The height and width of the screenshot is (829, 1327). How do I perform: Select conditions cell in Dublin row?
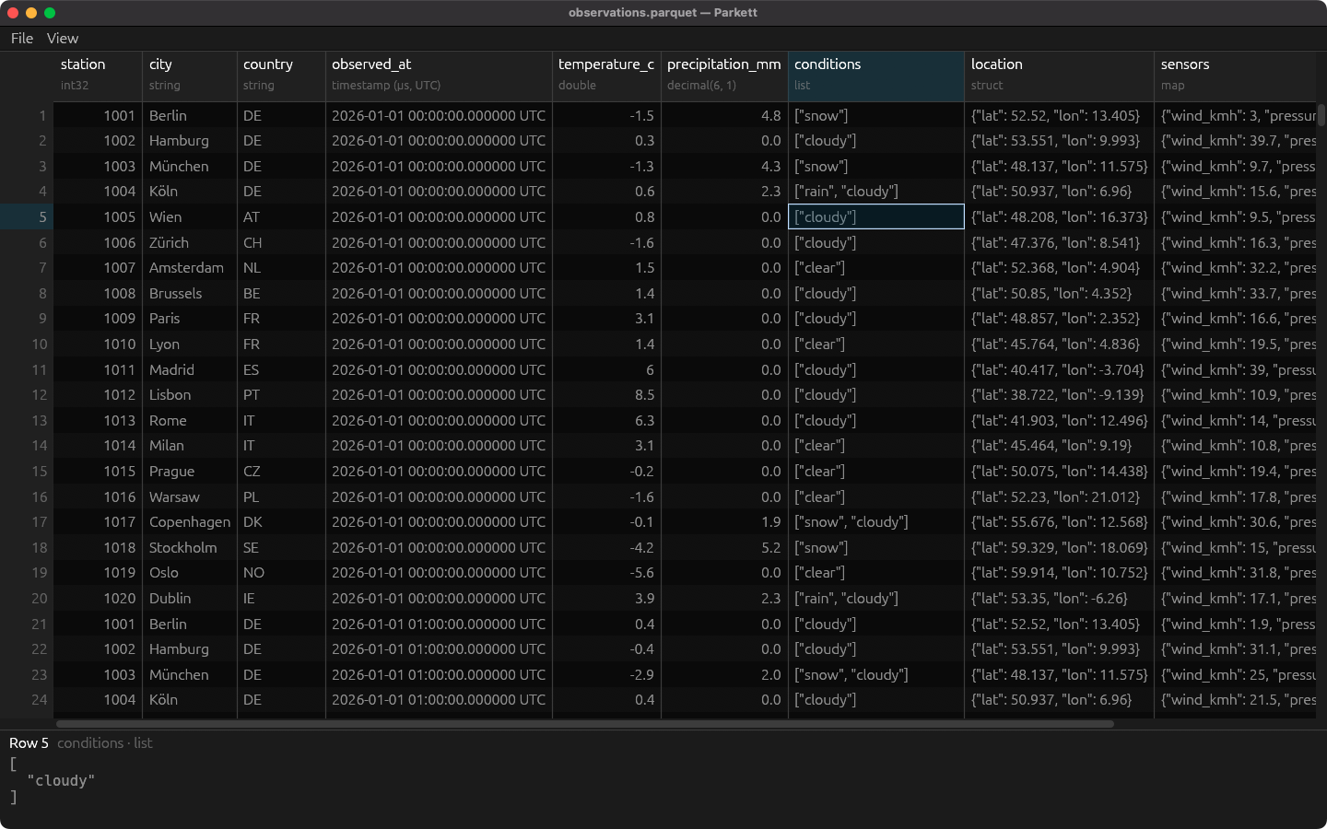876,599
